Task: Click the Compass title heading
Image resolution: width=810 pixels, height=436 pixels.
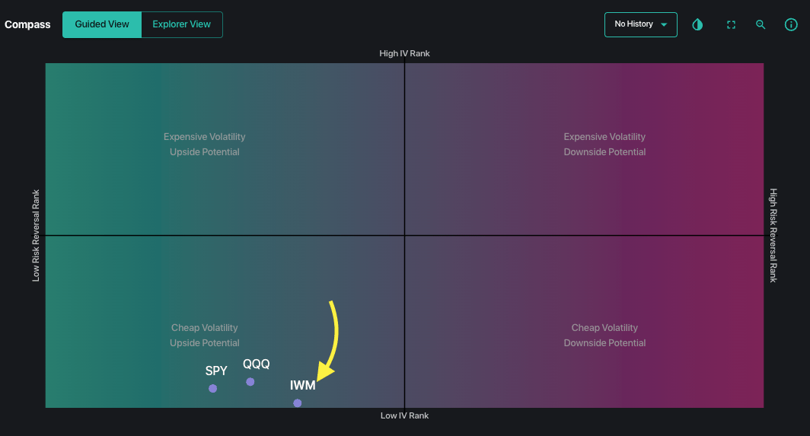Action: coord(27,24)
